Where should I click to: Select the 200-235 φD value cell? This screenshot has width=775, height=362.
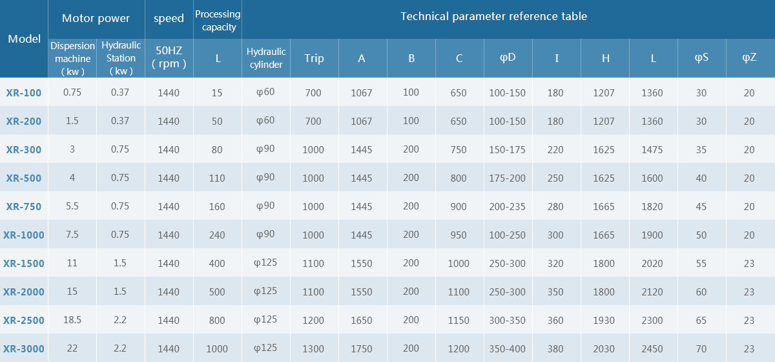click(x=508, y=206)
